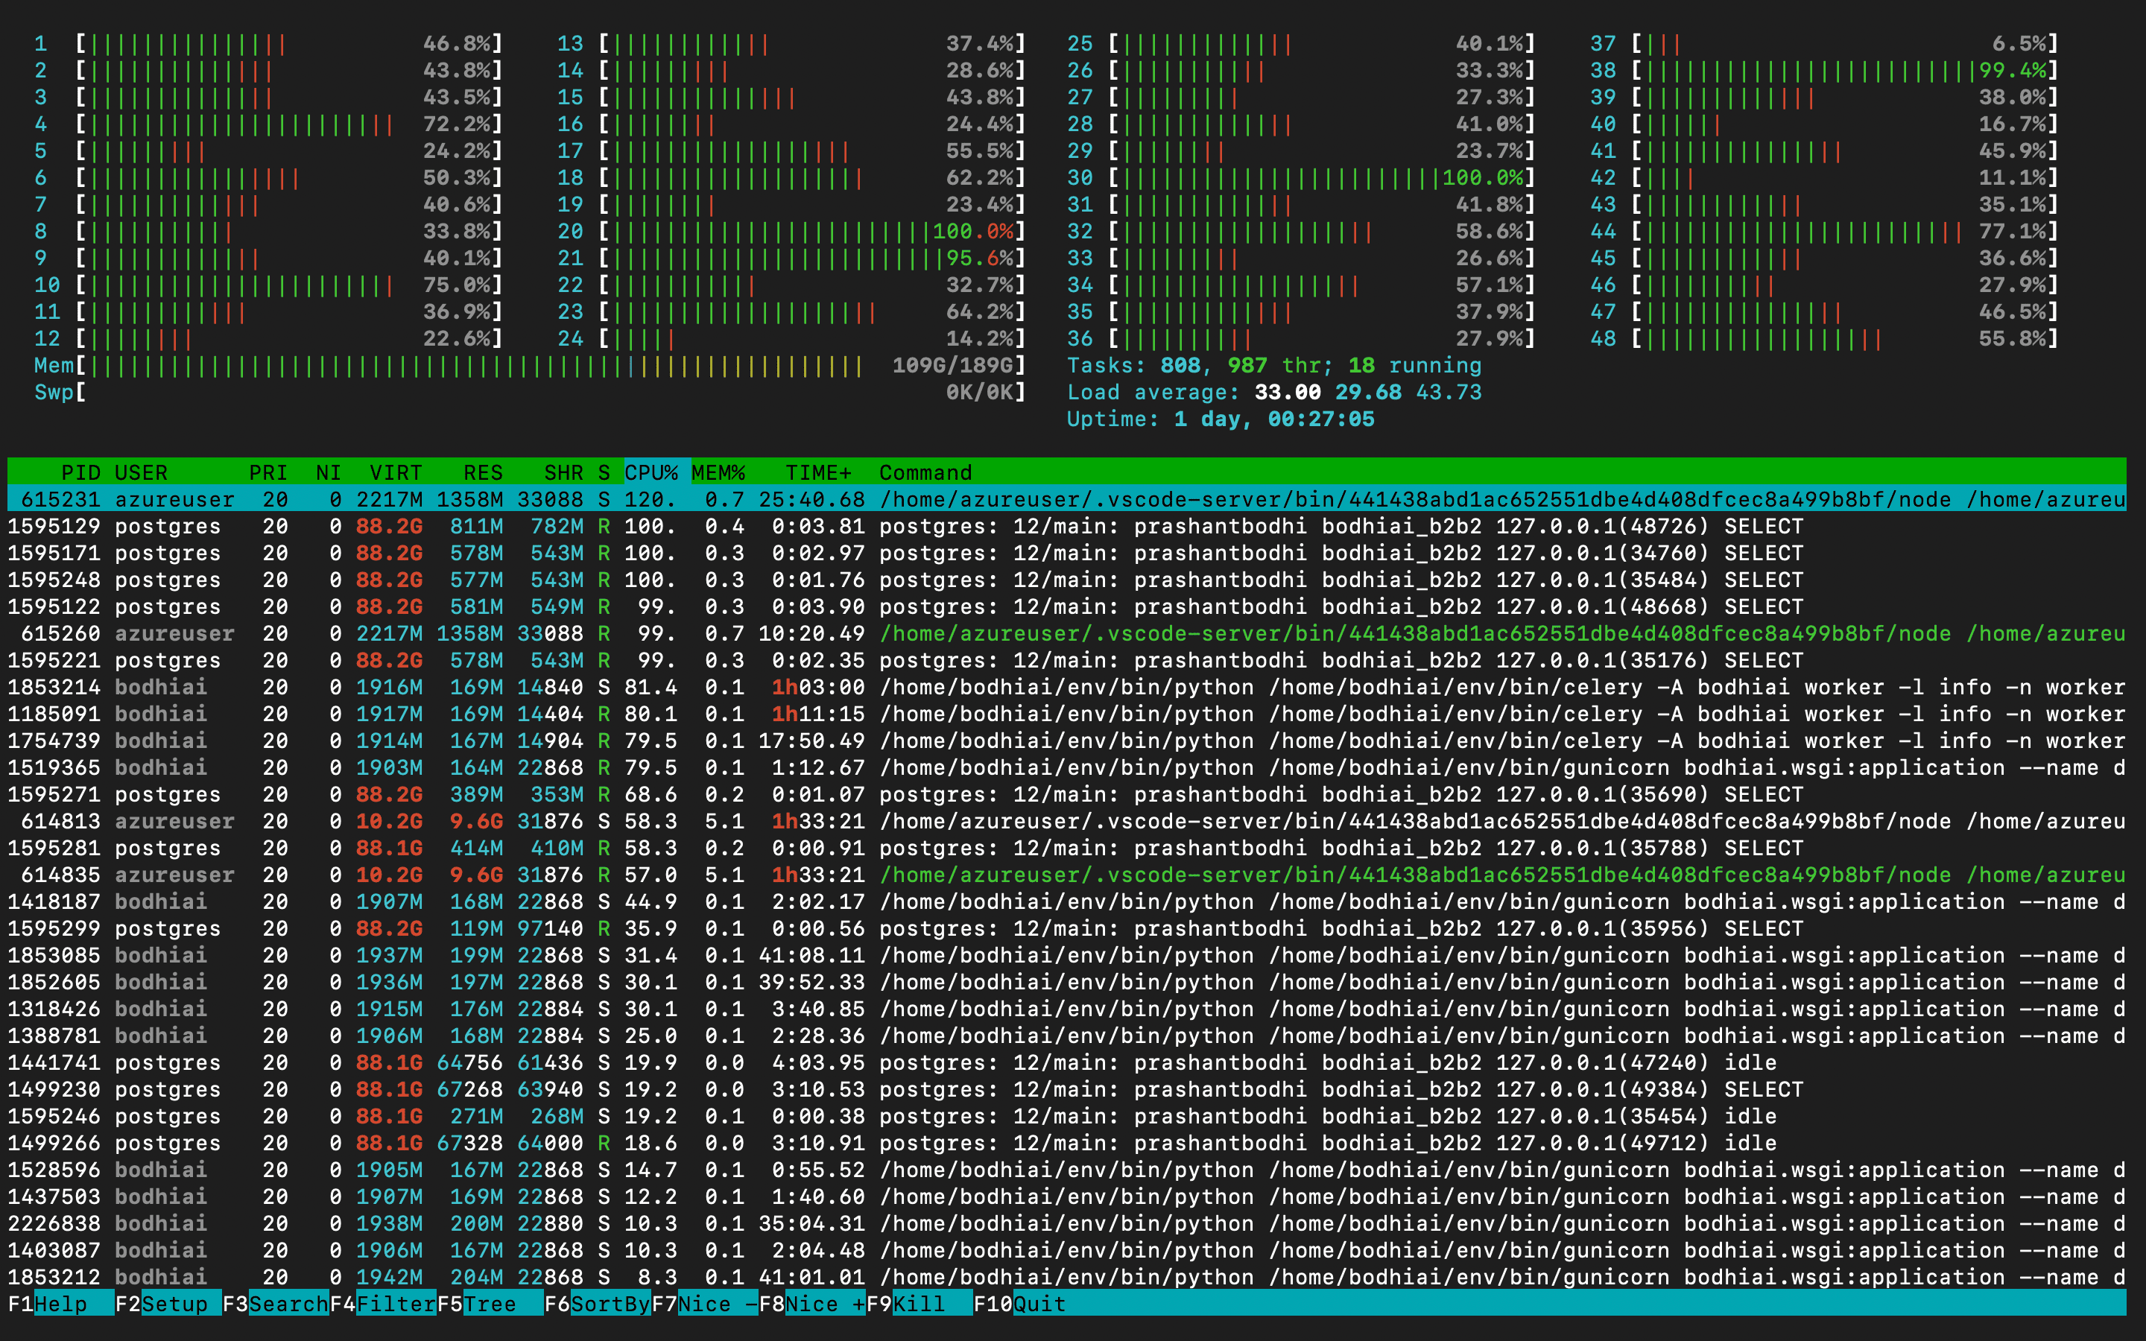Click the F1 Help function key label

coord(60,1304)
